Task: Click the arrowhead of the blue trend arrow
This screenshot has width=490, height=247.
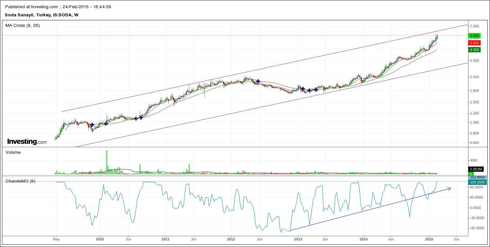Action: coord(450,188)
